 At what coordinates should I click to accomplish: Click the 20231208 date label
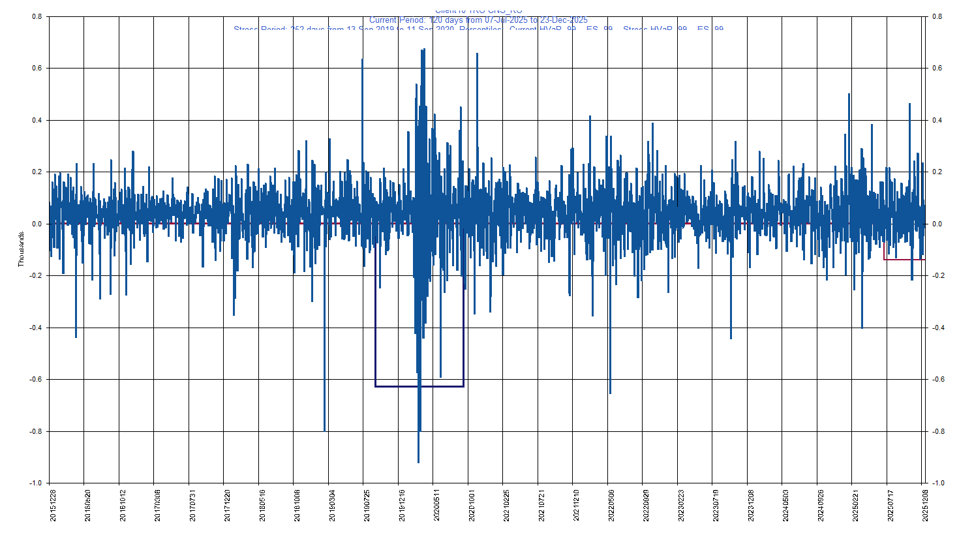pos(751,506)
